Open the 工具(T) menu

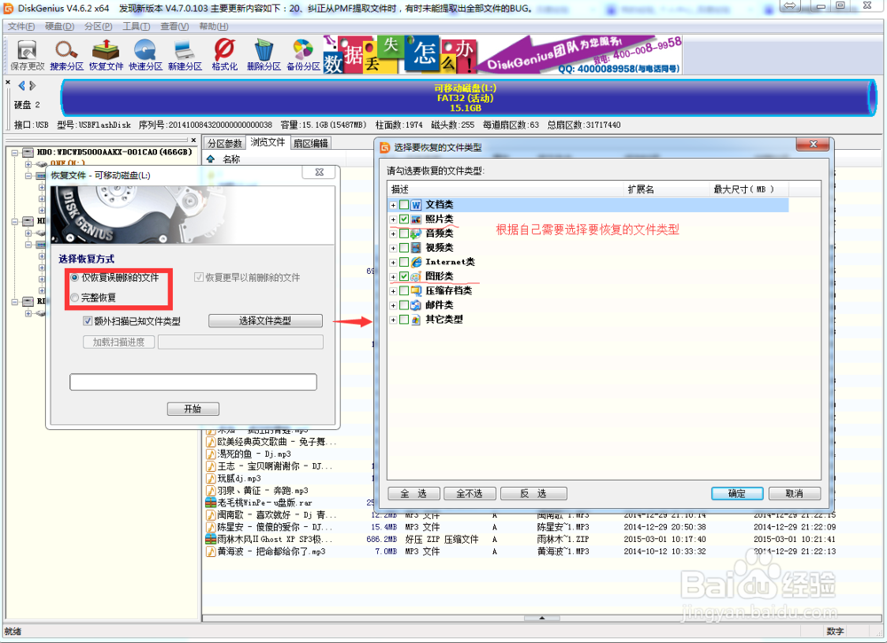pos(137,27)
